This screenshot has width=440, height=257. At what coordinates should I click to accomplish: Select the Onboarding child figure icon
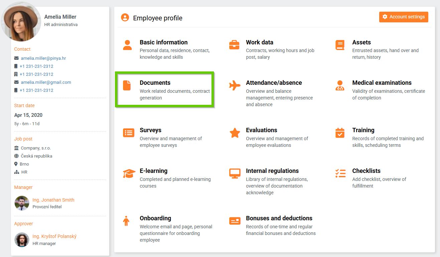point(126,221)
